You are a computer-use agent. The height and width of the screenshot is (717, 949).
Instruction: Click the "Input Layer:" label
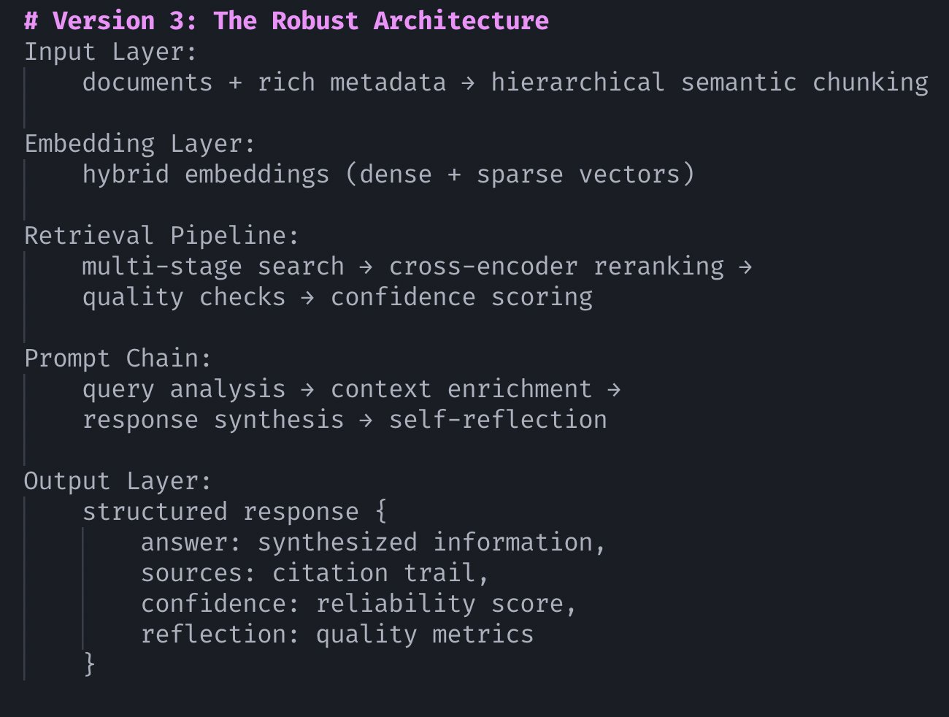click(x=110, y=52)
